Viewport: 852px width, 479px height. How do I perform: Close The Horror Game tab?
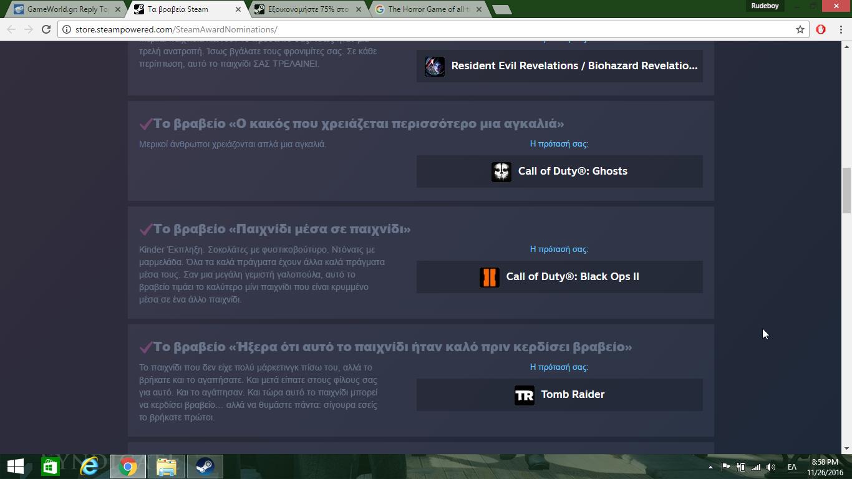pyautogui.click(x=479, y=9)
